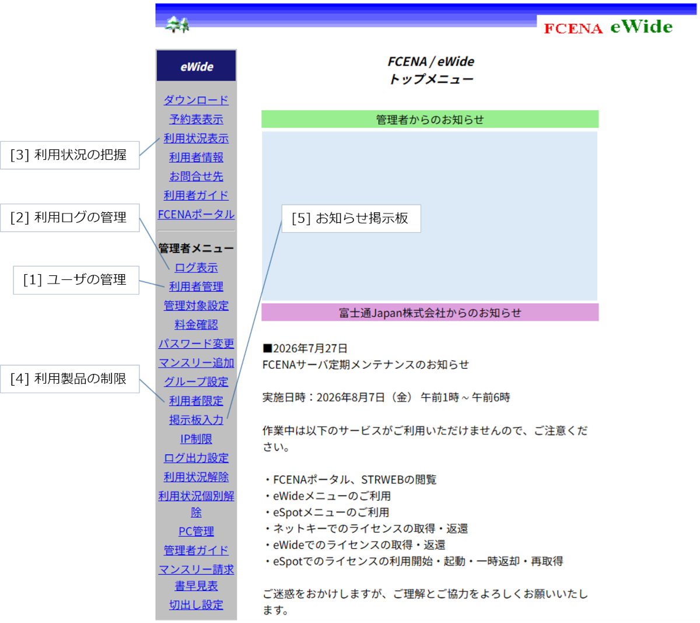The width and height of the screenshot is (700, 623).
Task: Click the ■2026年7月27日 date line
Action: tap(305, 348)
